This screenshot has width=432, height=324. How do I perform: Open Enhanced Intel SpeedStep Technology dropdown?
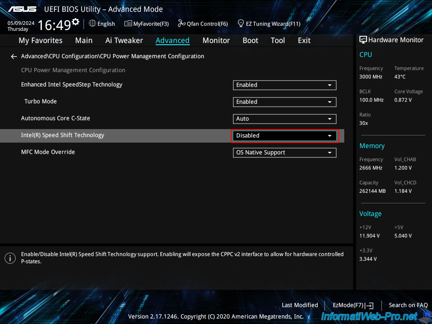click(x=284, y=85)
